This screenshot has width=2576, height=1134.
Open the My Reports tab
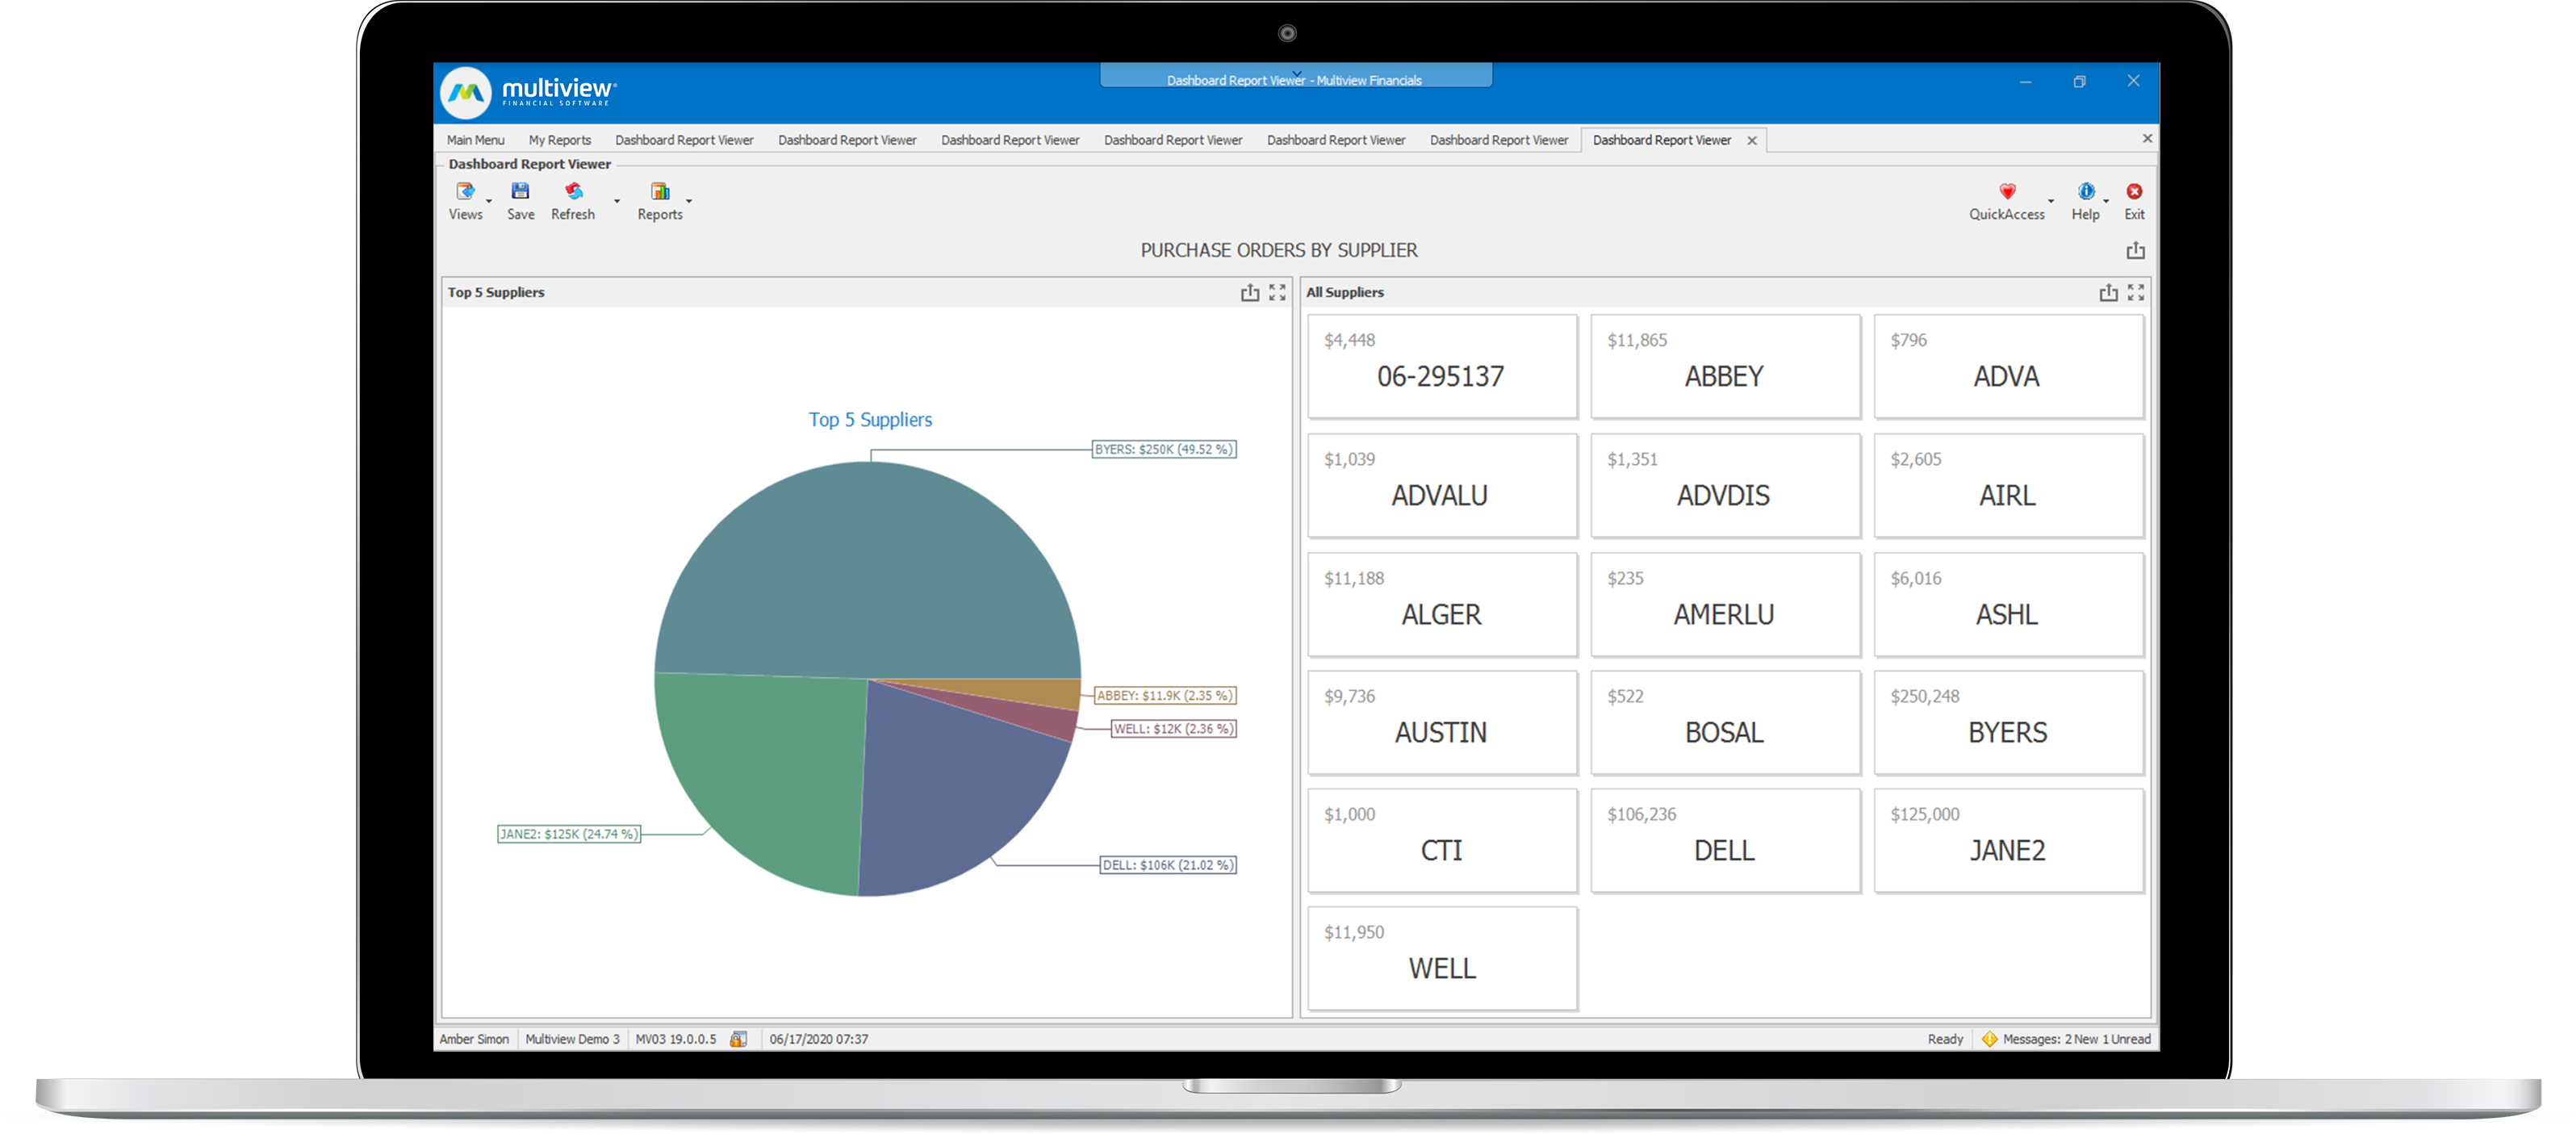[559, 140]
